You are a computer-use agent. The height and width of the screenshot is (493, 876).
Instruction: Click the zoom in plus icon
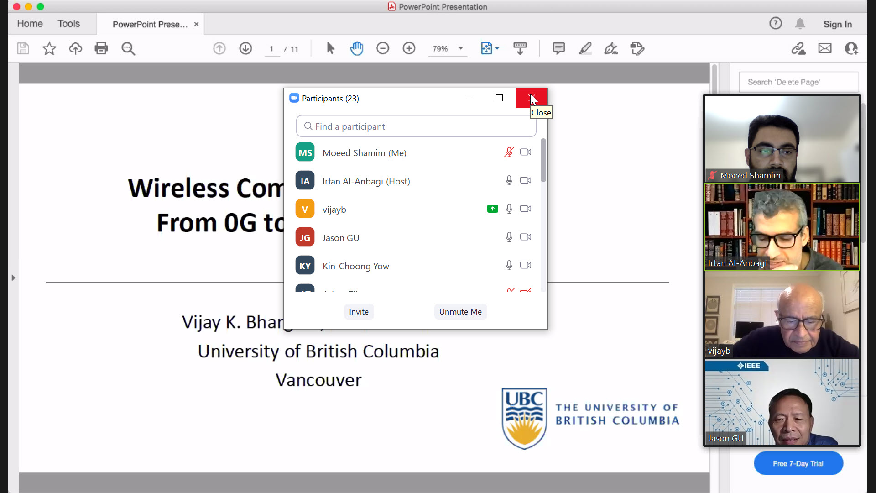(409, 48)
